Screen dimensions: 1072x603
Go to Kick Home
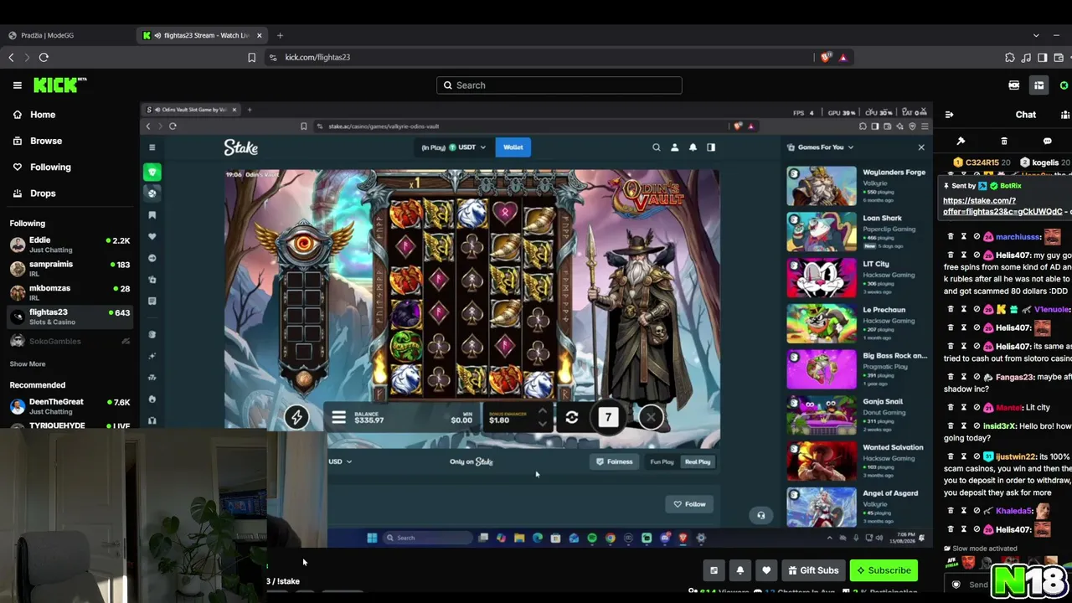click(33, 115)
